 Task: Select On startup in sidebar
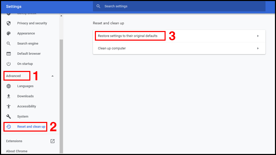(x=25, y=64)
